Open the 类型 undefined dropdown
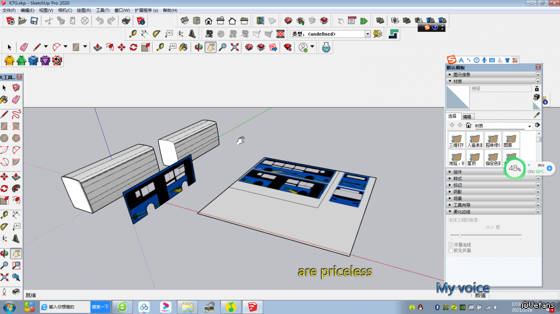The image size is (560, 314). click(x=367, y=34)
